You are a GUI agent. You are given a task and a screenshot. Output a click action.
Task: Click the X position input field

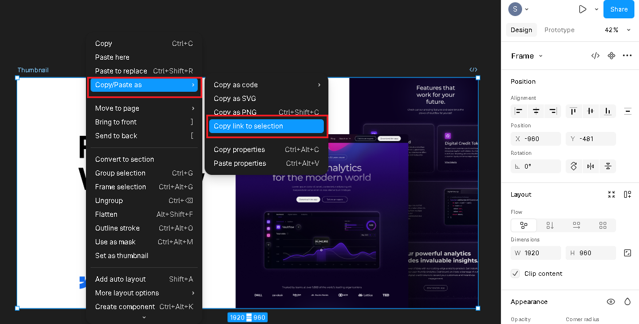pyautogui.click(x=535, y=139)
